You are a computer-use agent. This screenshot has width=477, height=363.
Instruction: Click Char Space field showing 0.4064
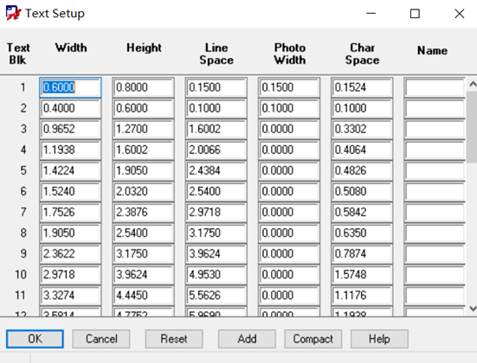tap(362, 150)
